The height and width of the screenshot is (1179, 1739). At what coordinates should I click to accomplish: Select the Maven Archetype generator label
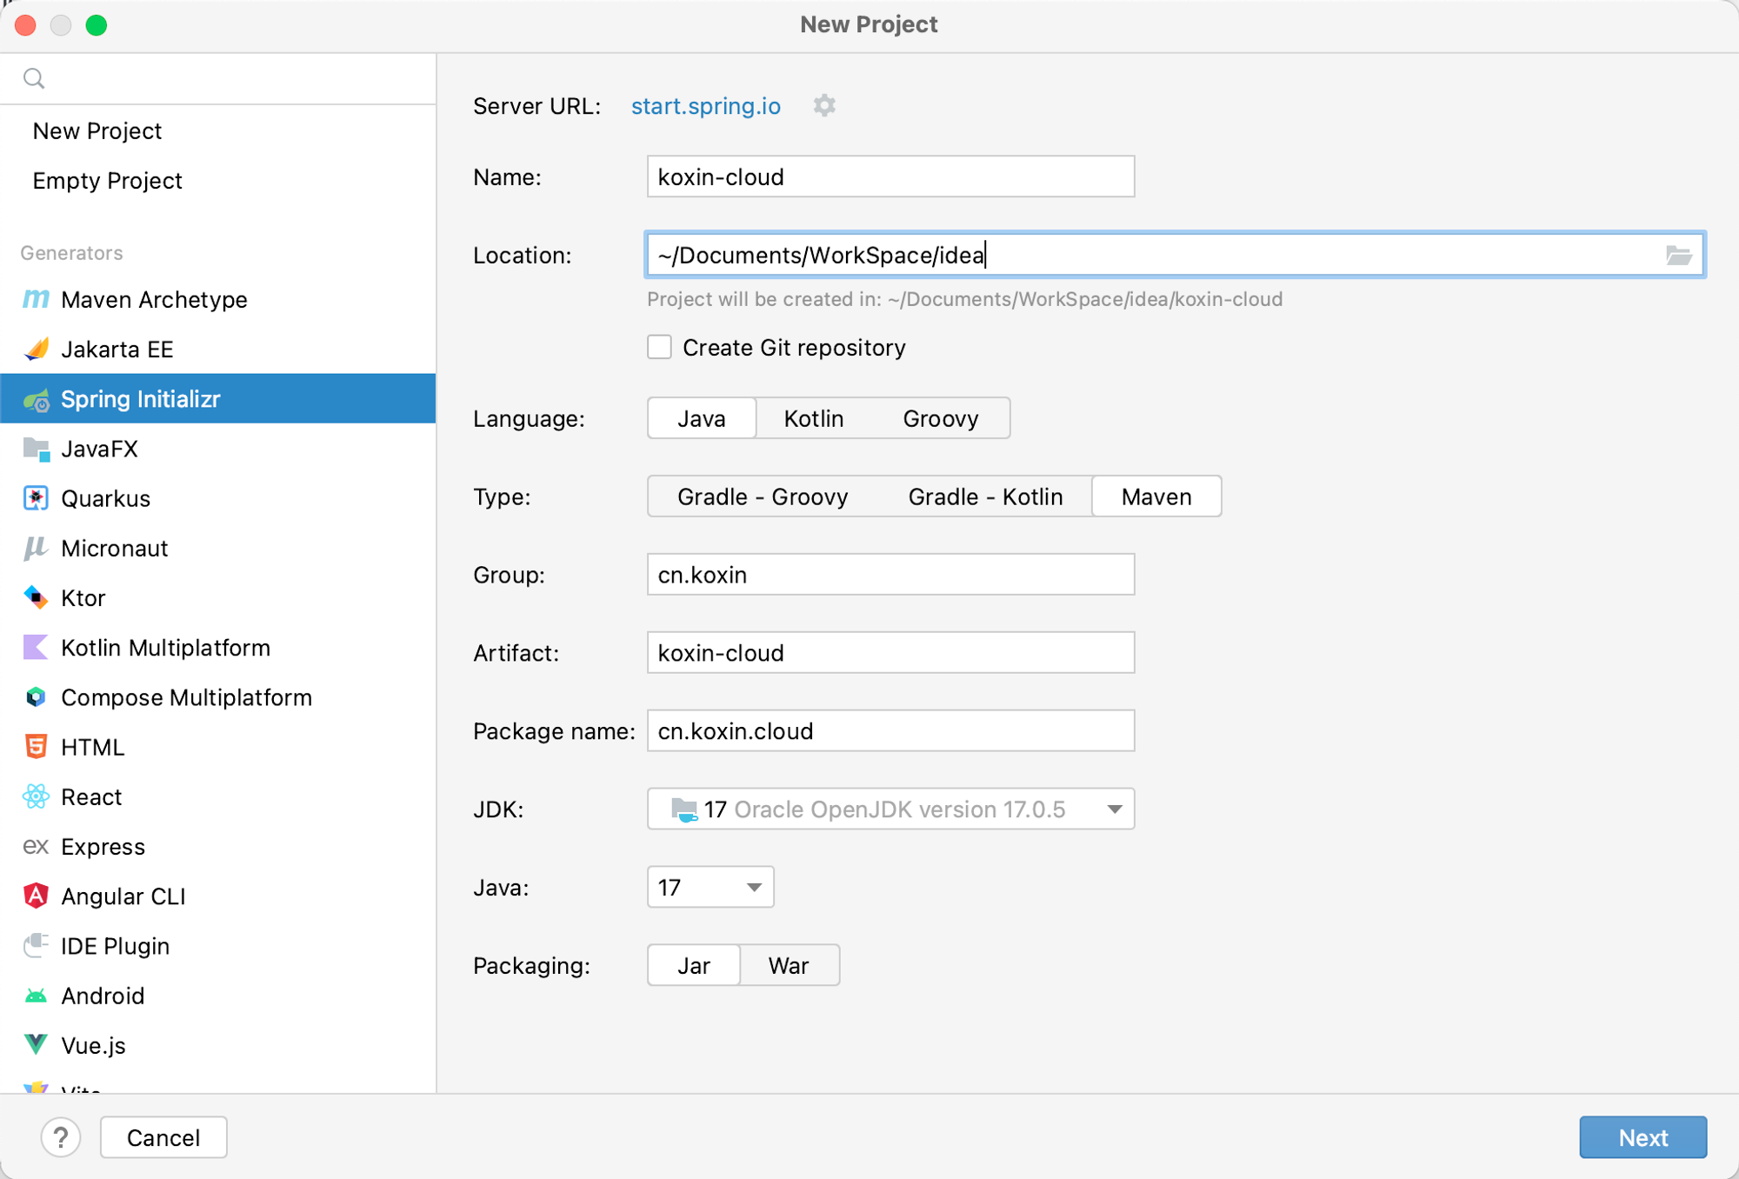pyautogui.click(x=154, y=300)
